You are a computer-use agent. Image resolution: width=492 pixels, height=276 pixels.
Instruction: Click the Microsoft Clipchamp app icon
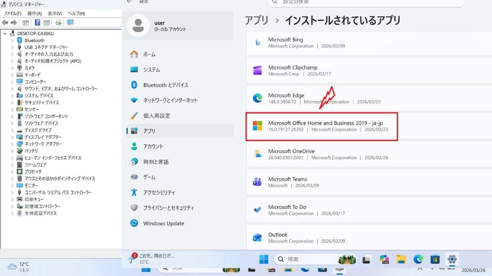[257, 71]
